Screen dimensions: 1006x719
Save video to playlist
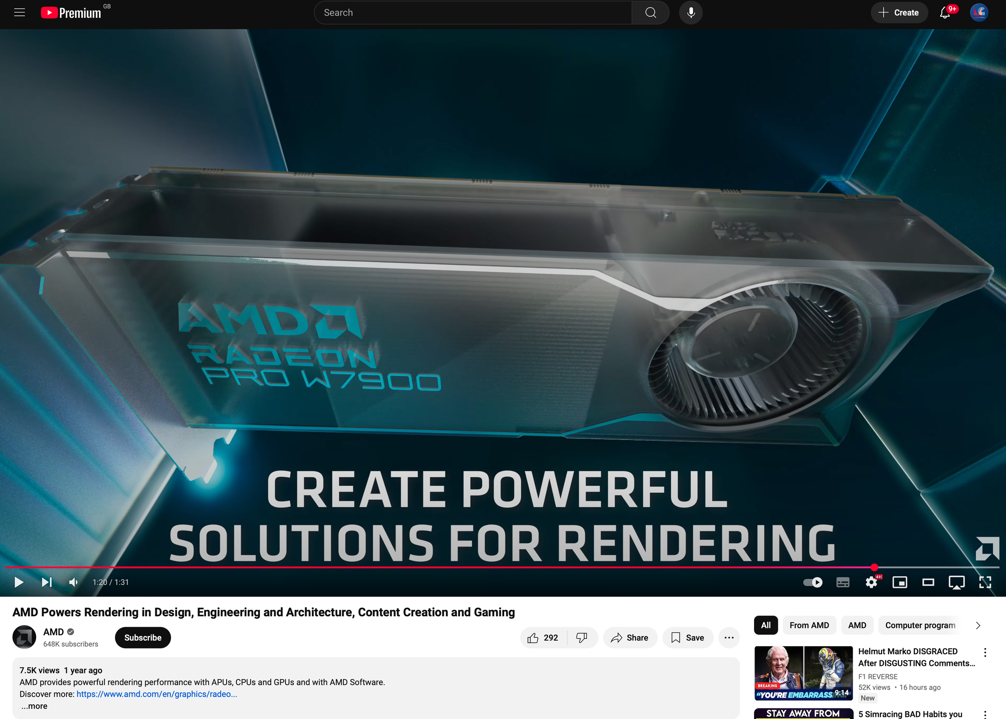687,638
